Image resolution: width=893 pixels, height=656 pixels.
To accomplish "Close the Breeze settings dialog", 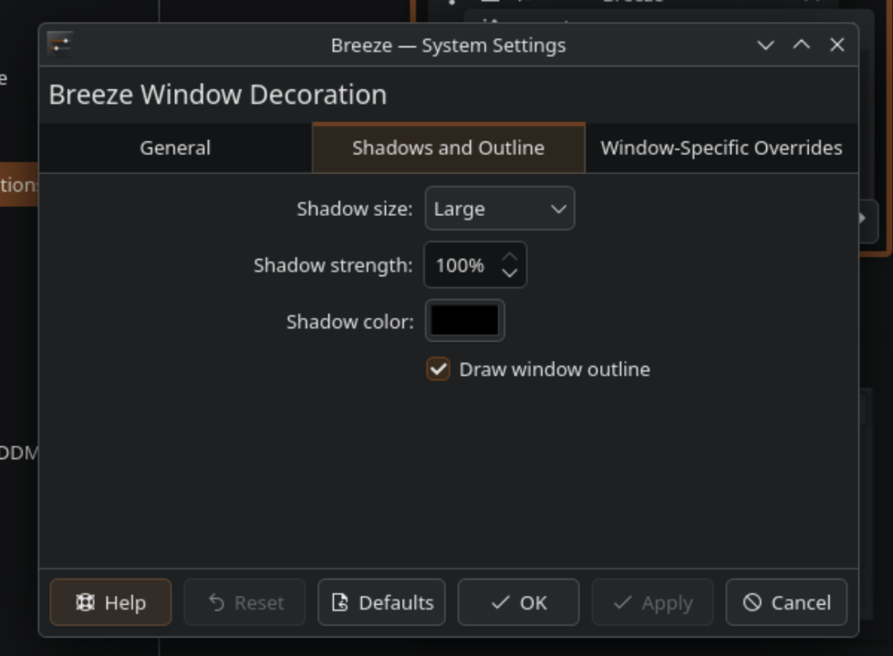I will coord(836,45).
